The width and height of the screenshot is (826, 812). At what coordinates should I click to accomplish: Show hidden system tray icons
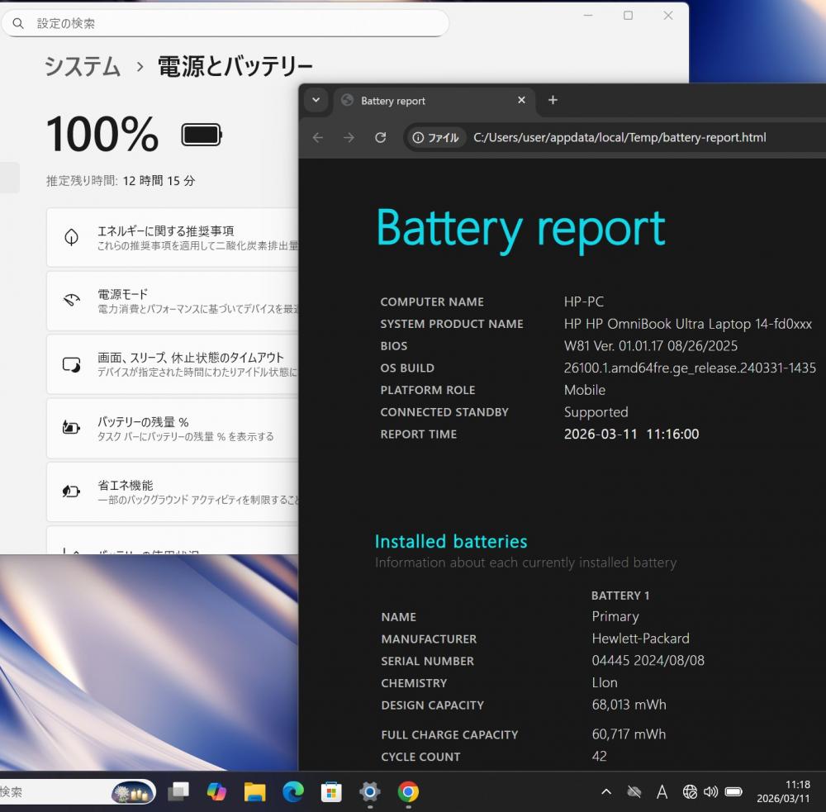pos(606,792)
